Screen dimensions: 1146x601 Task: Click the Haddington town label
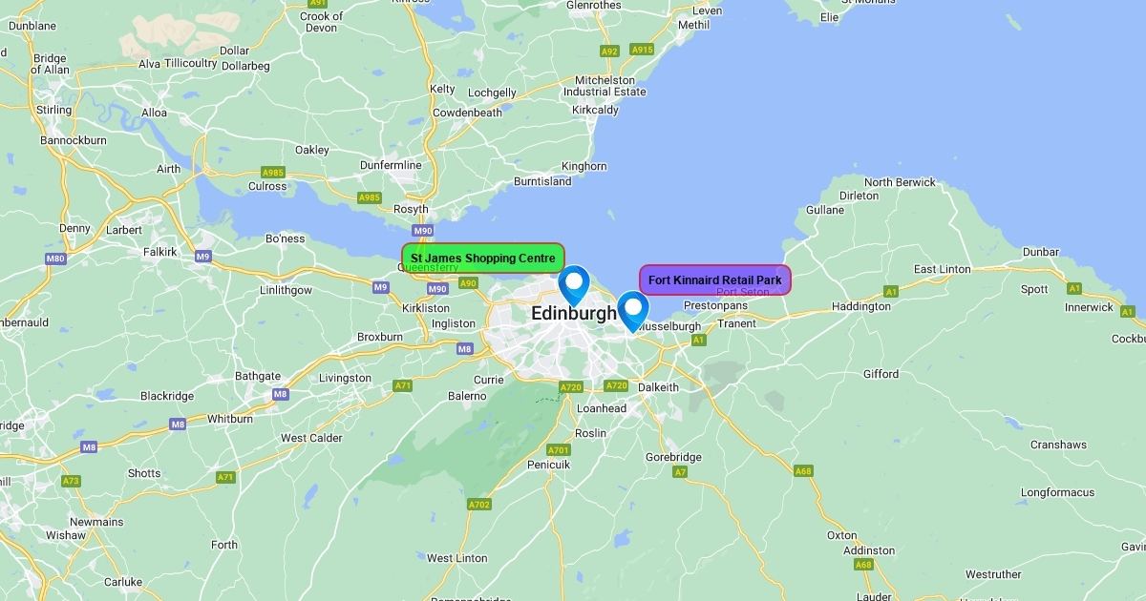coord(861,306)
